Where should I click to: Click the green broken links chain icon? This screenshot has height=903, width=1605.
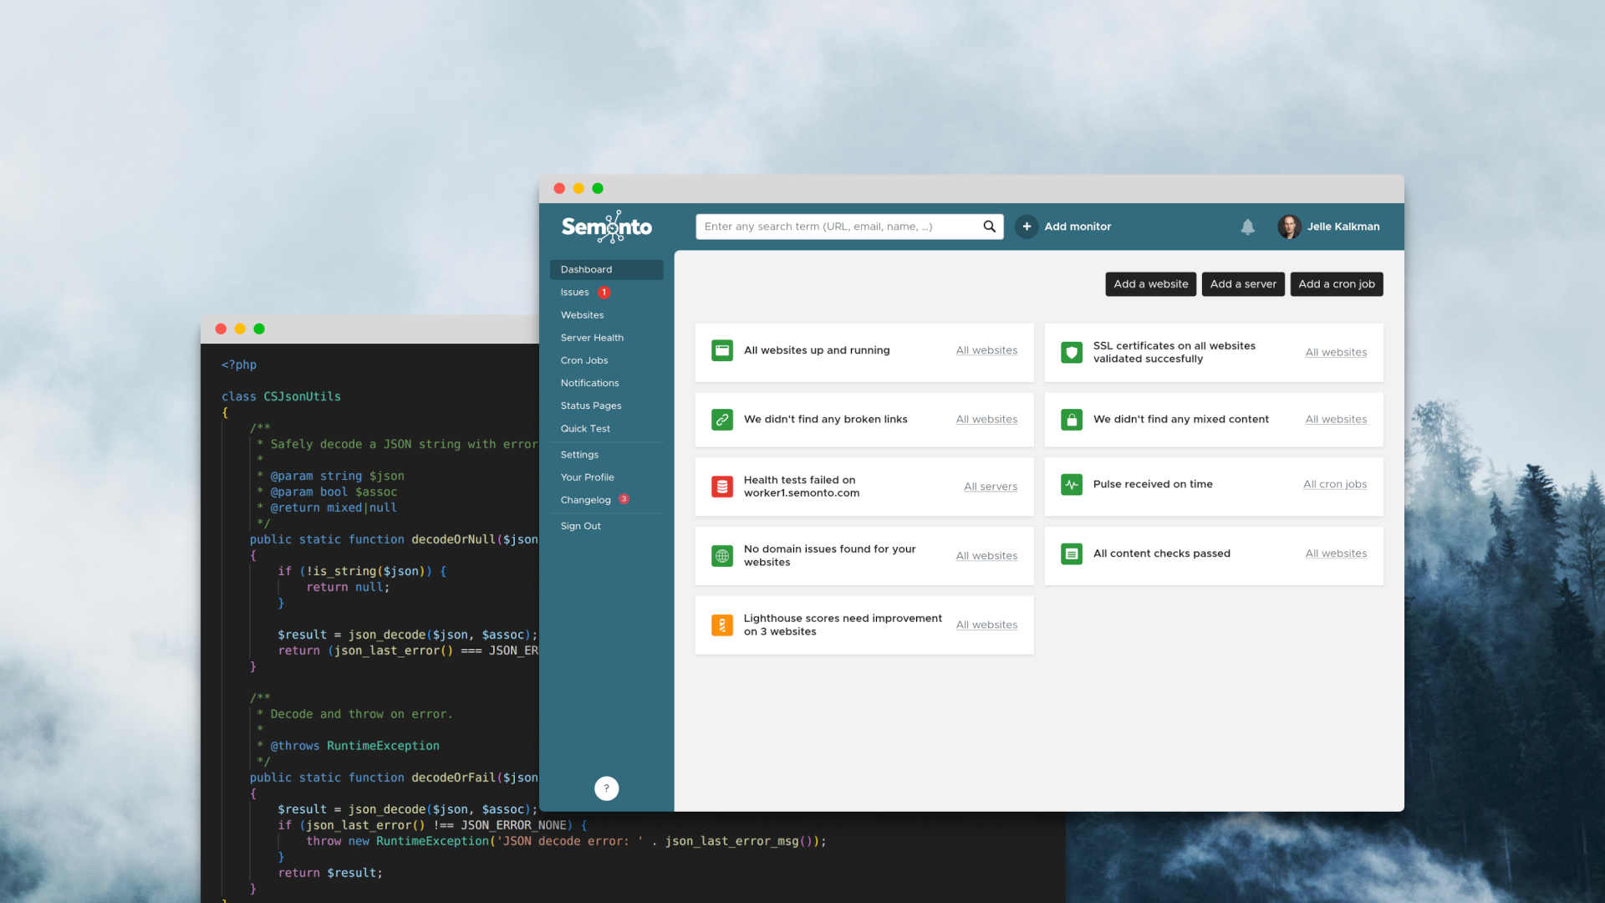pos(722,420)
